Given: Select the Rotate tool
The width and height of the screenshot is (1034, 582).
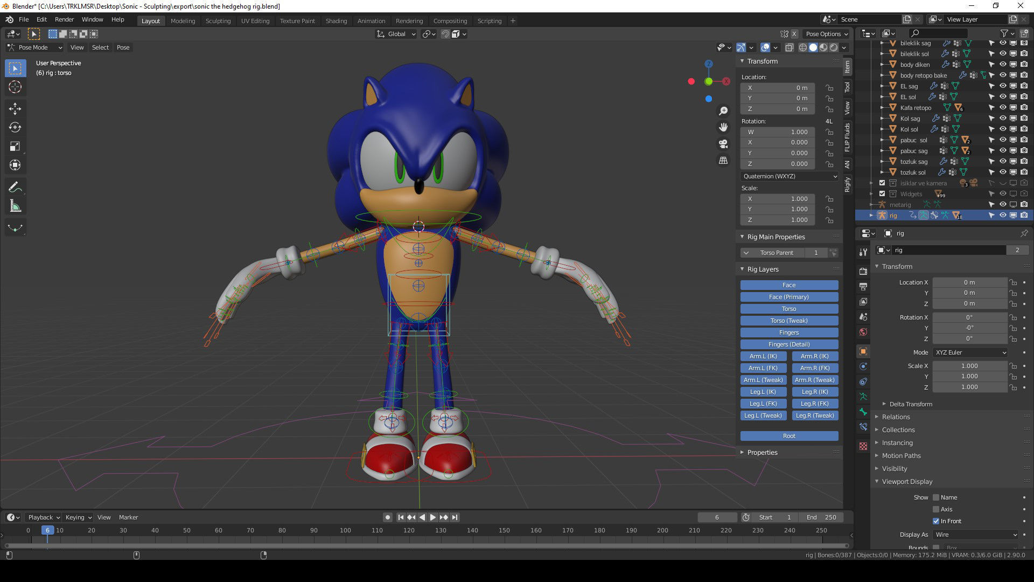Looking at the screenshot, I should (15, 127).
